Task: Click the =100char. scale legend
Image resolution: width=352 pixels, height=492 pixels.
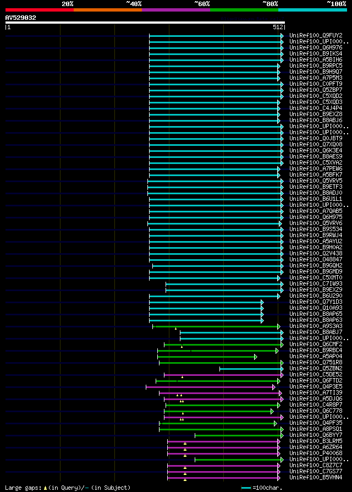Action: point(262,488)
